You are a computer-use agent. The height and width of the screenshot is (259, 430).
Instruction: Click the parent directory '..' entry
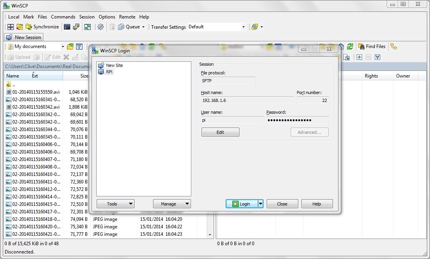(10, 85)
